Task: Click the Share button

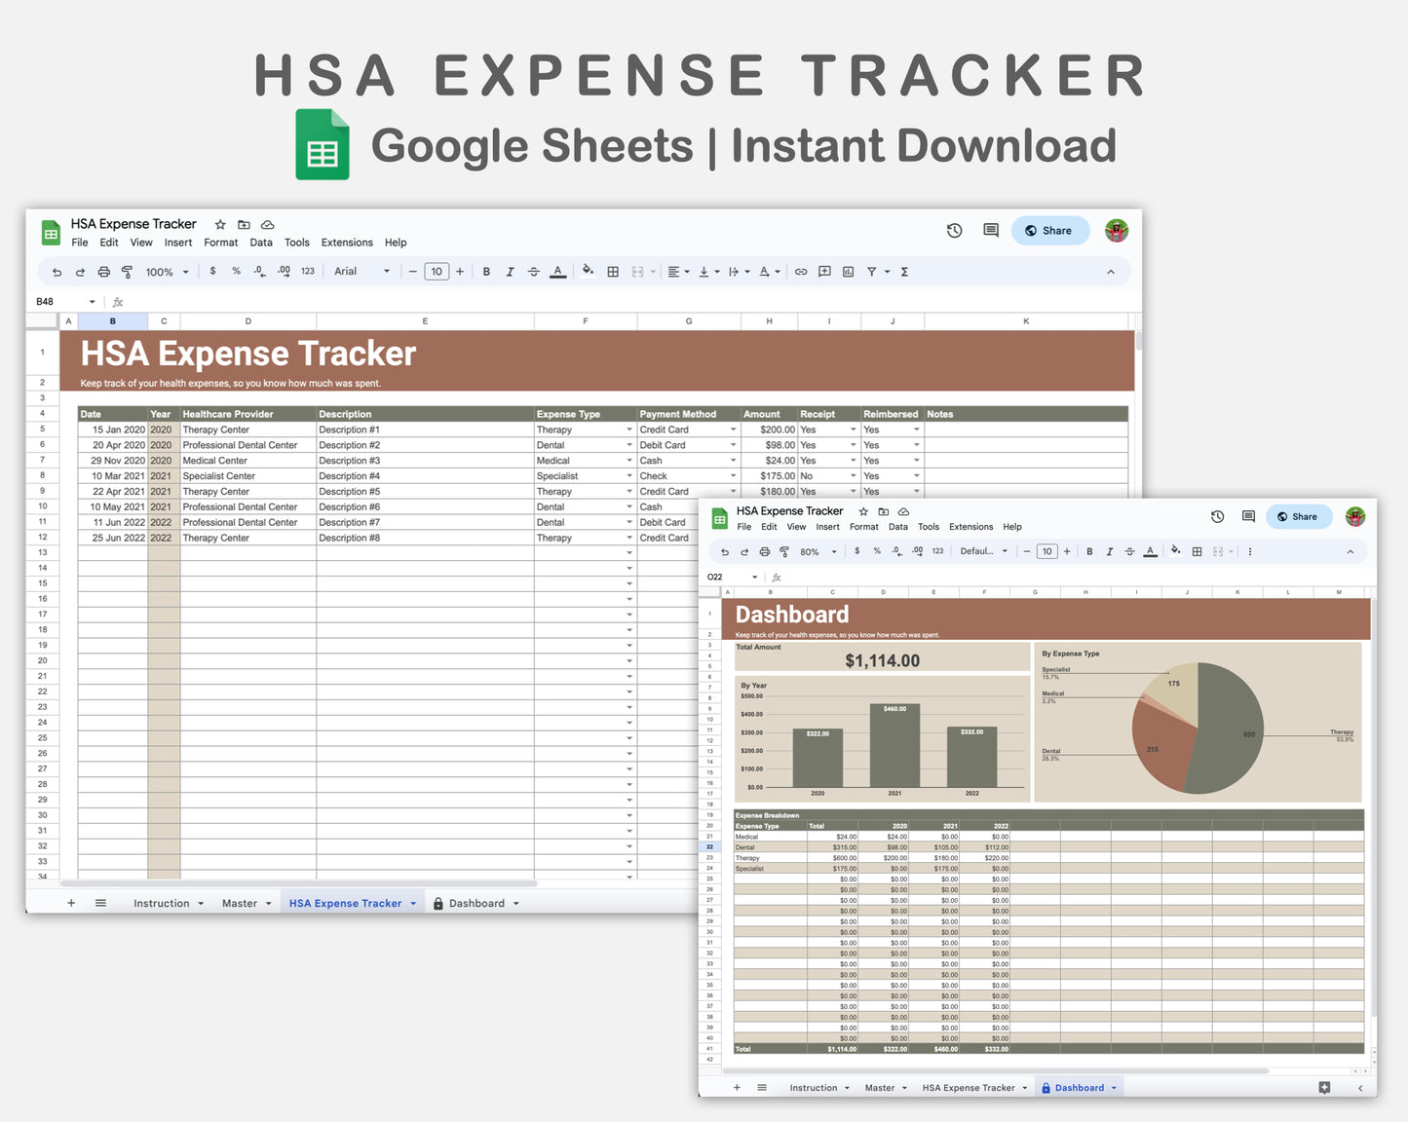Action: click(1050, 230)
